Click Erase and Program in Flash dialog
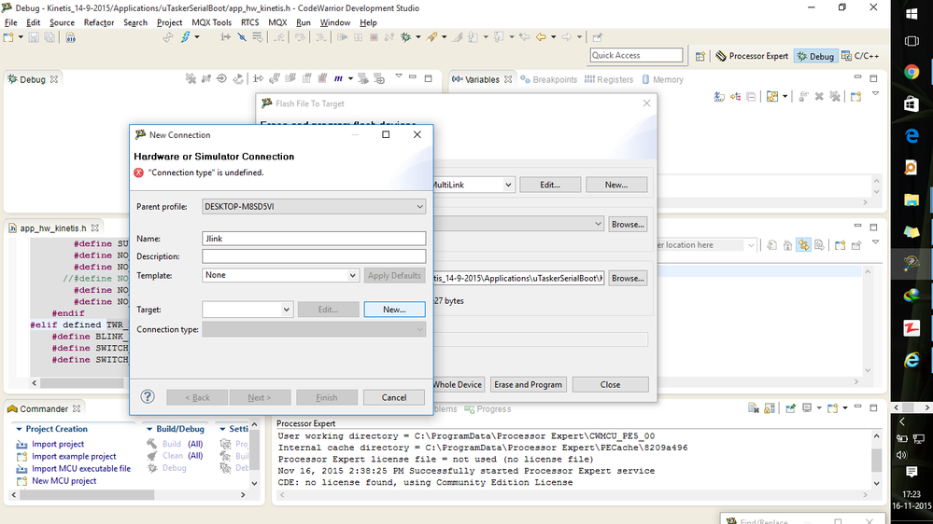 pyautogui.click(x=528, y=384)
